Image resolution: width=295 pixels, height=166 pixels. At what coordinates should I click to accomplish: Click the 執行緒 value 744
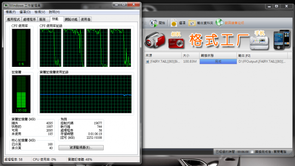click(100, 127)
